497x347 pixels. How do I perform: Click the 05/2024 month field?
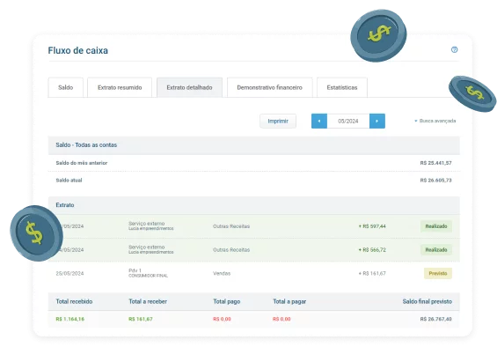pyautogui.click(x=348, y=121)
